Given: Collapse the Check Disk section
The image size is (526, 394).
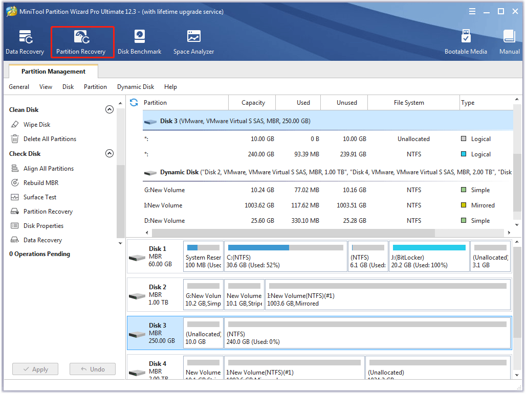Looking at the screenshot, I should (x=109, y=153).
